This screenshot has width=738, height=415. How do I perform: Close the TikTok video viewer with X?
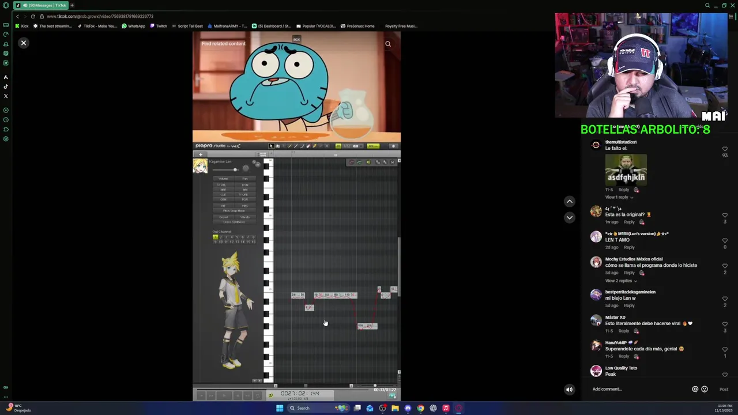tap(24, 43)
